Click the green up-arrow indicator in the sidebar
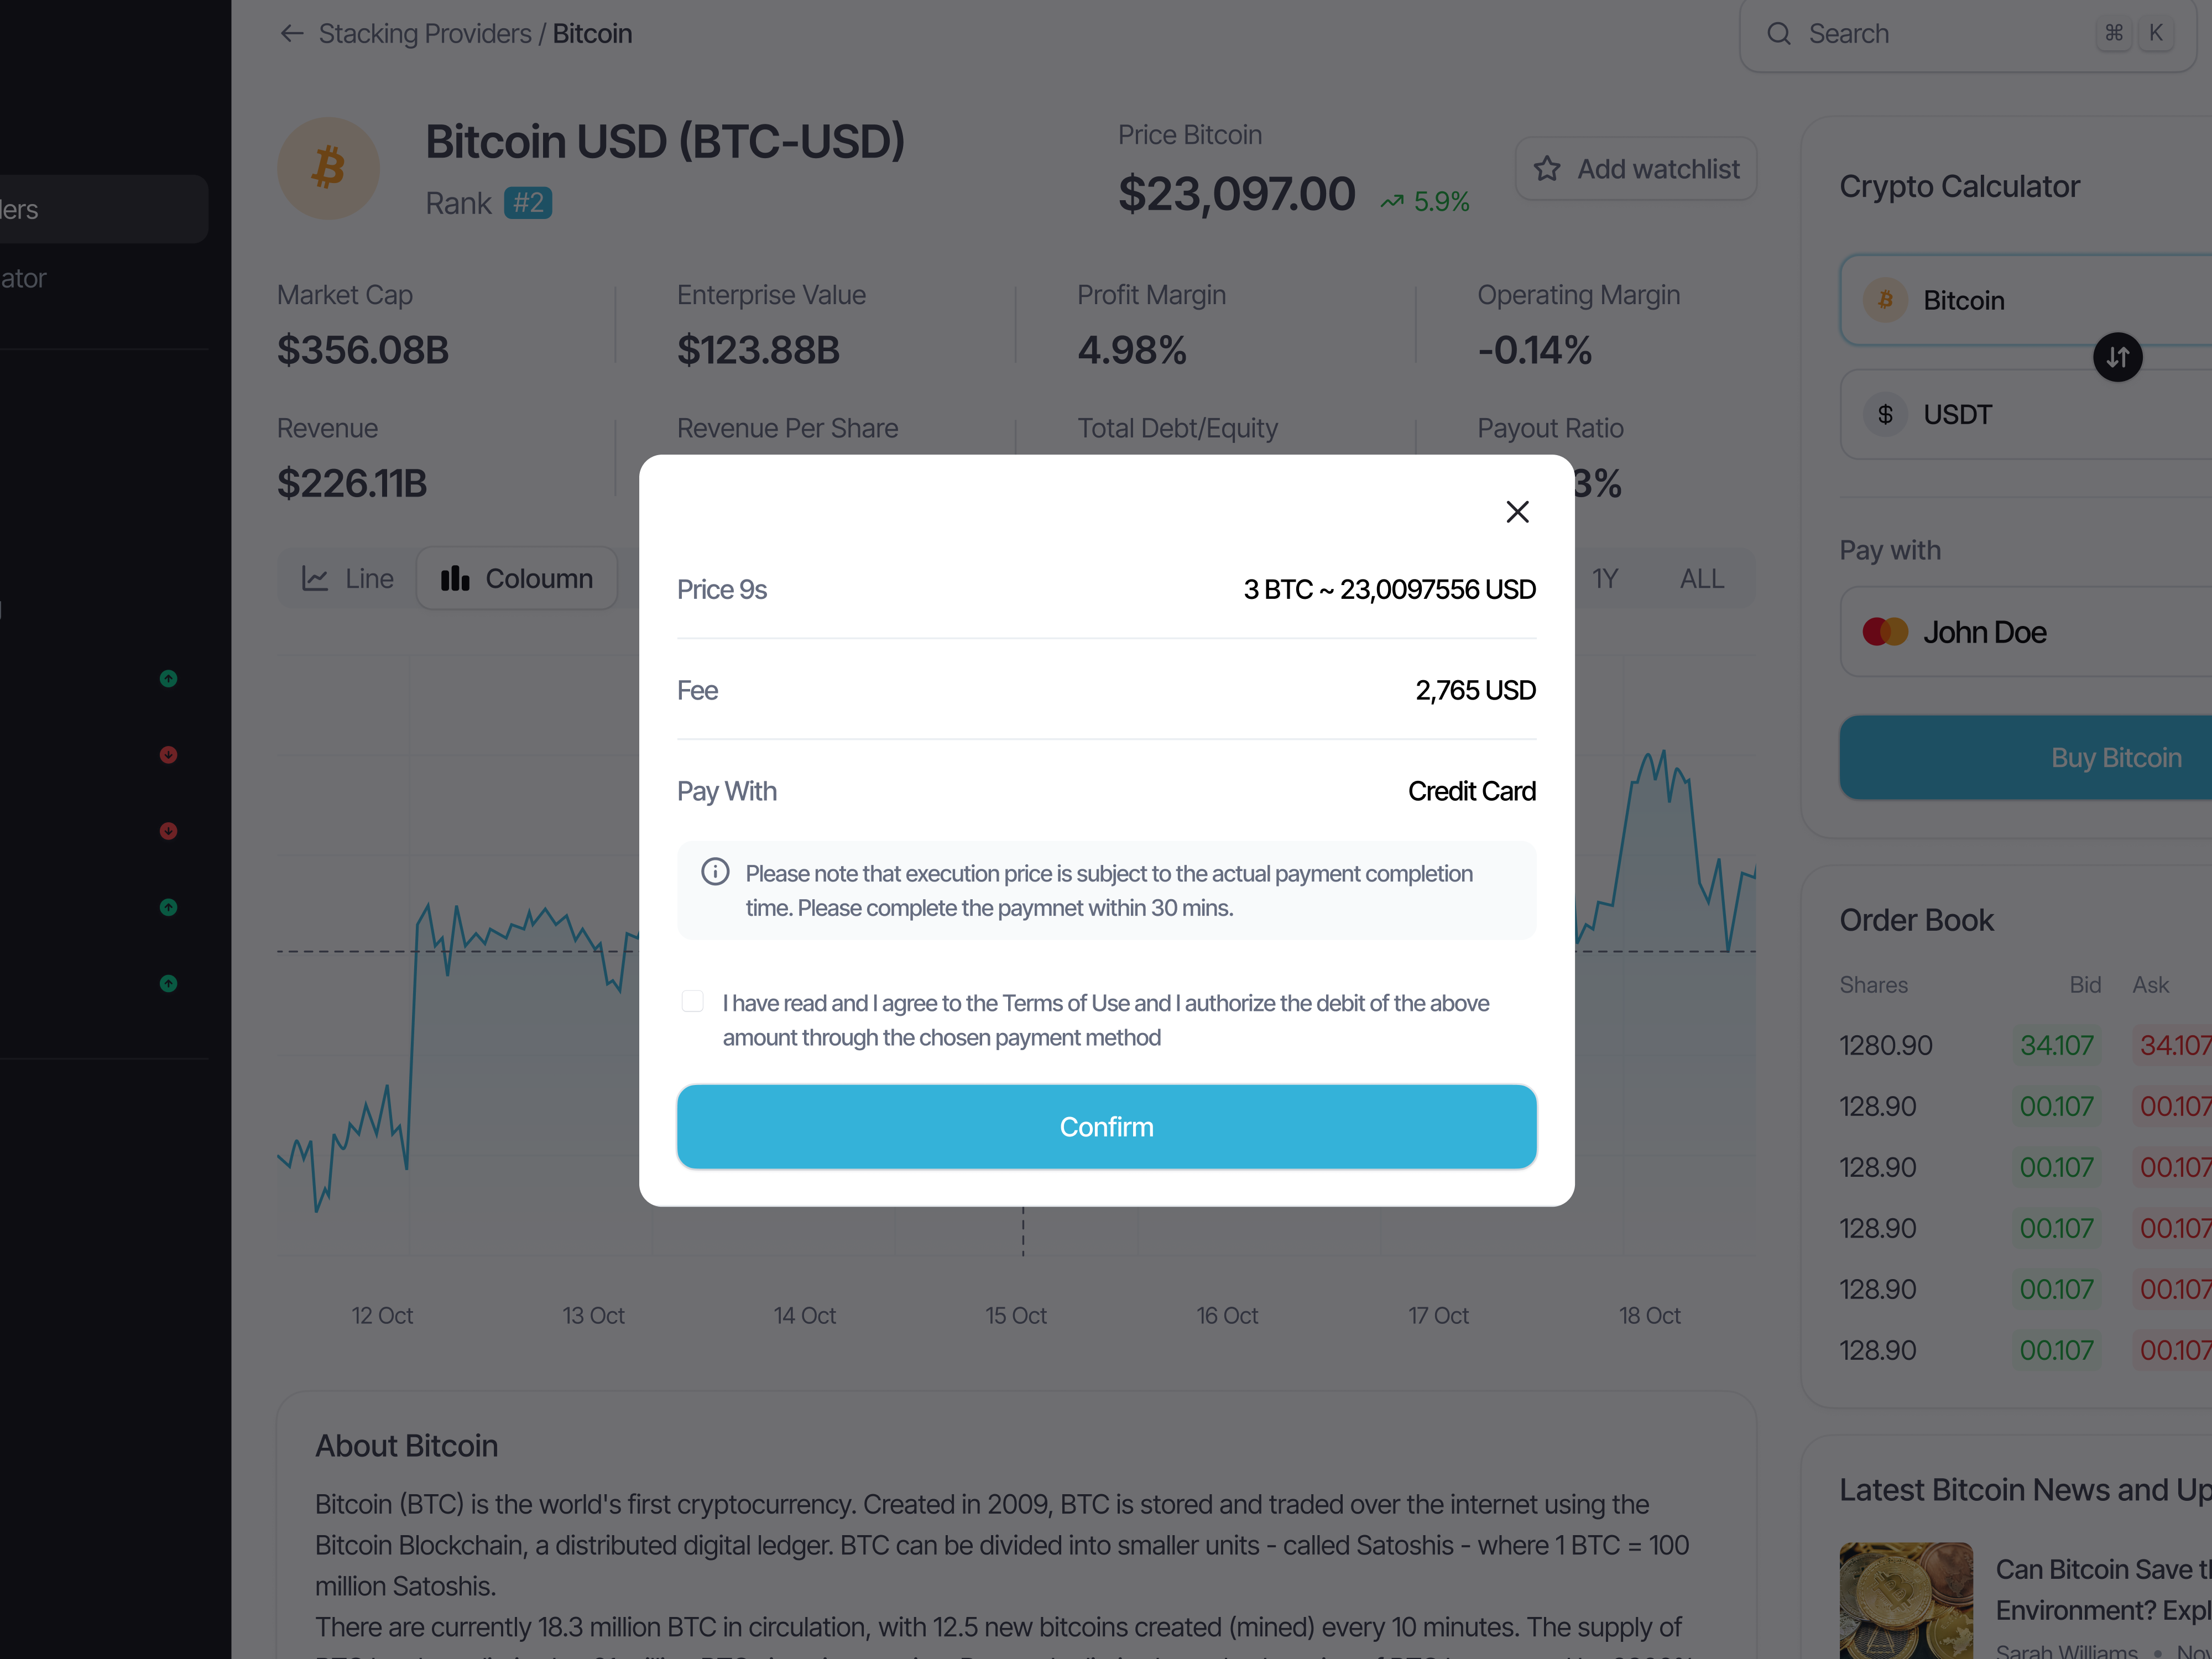 [168, 678]
